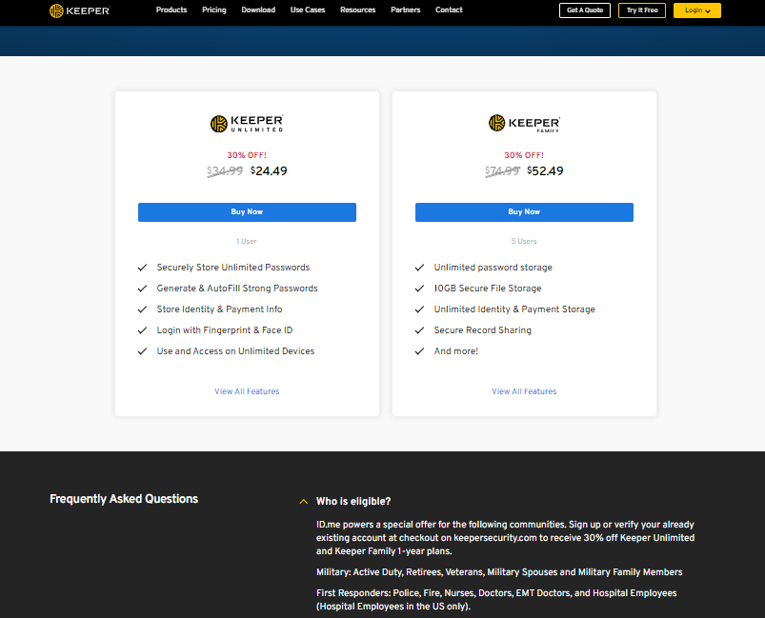Click checkmark beside Store Identity & Payment Info
The width and height of the screenshot is (765, 618).
coord(142,309)
